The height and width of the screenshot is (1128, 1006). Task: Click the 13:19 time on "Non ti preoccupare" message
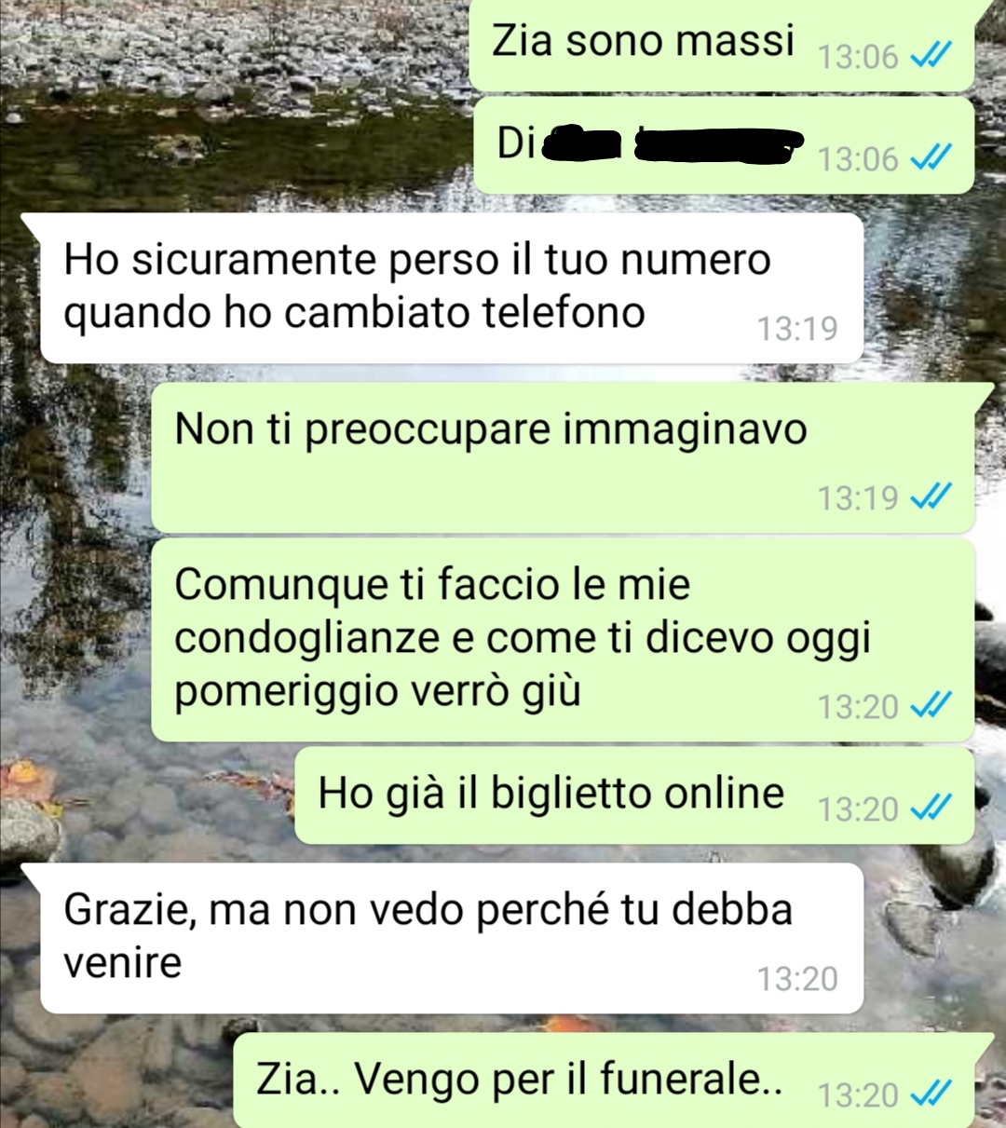pyautogui.click(x=858, y=498)
